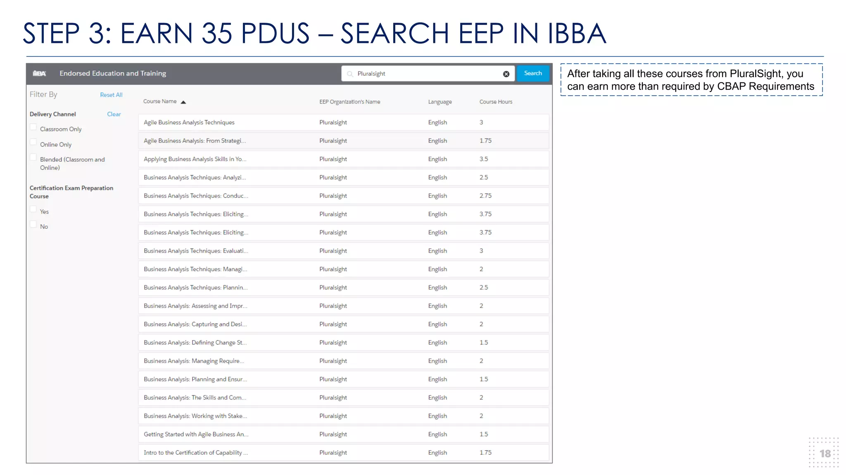This screenshot has height=475, width=846.
Task: Click Certification Exam Preparation Course heading
Action: (x=71, y=192)
